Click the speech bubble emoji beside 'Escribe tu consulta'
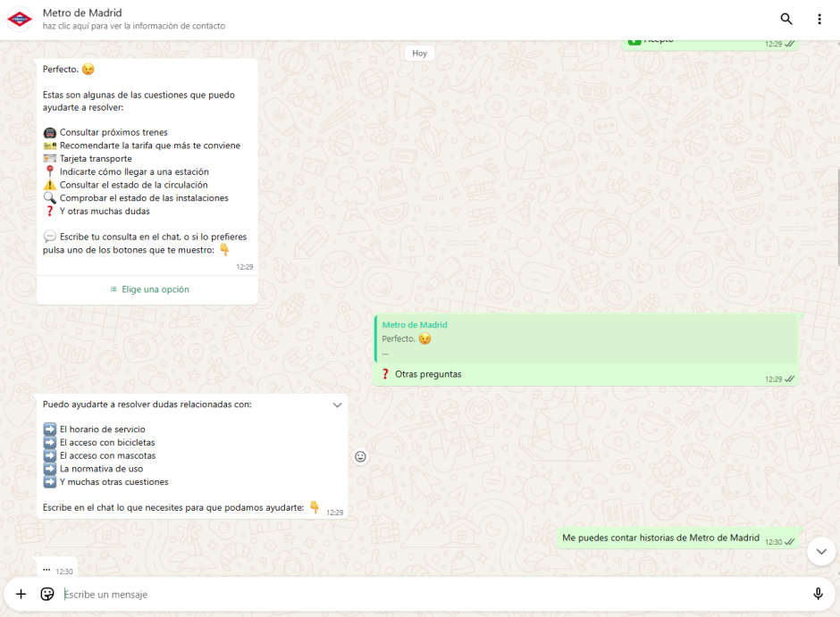The width and height of the screenshot is (840, 617). [x=50, y=237]
